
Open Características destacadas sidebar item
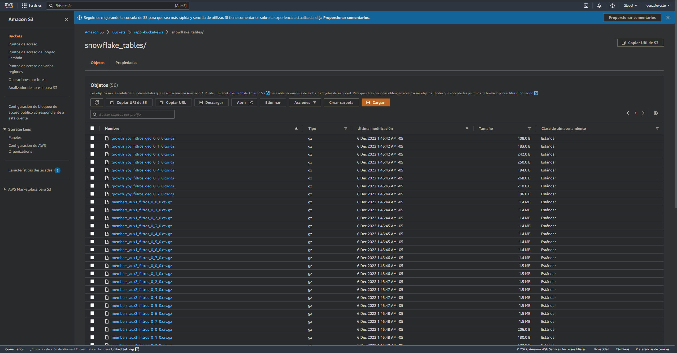pos(30,170)
